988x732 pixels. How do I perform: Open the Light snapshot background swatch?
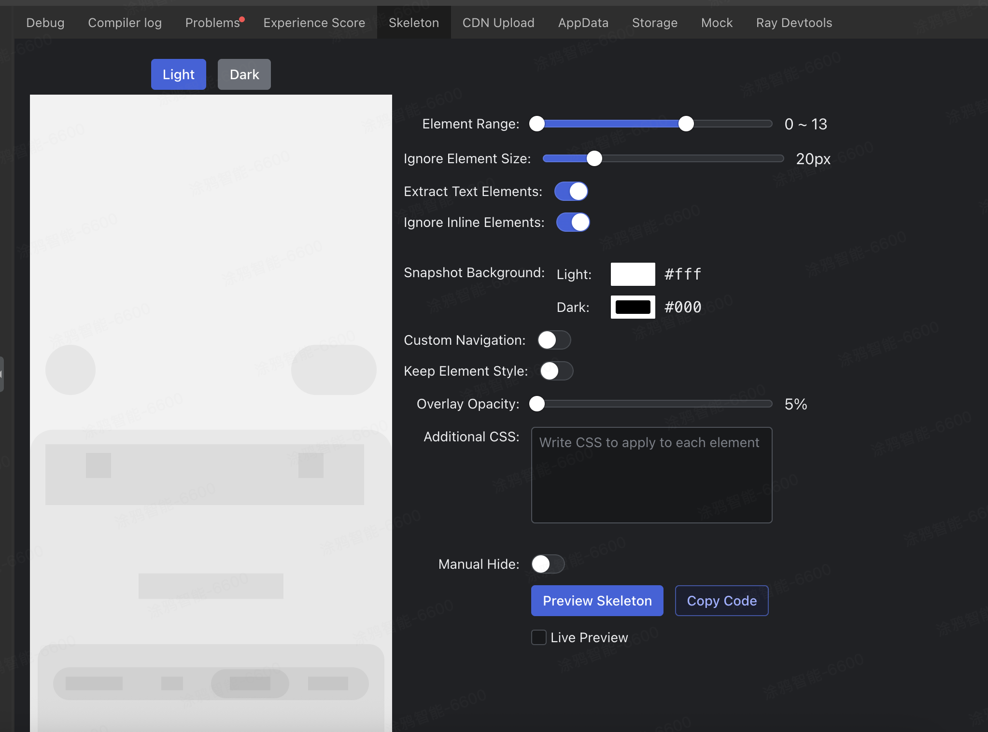[633, 274]
